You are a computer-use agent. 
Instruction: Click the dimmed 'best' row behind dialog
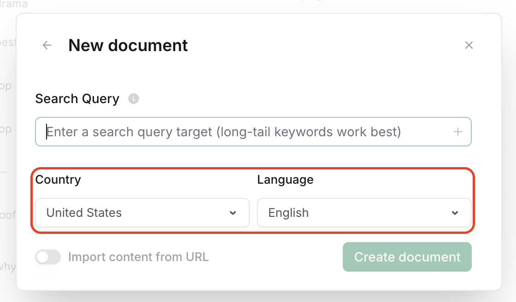point(8,42)
